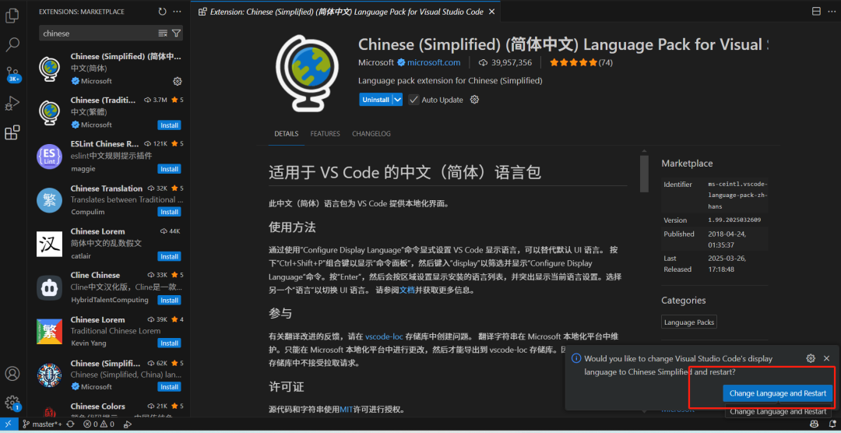841x433 pixels.
Task: Click the master branch indicator in status bar
Action: coord(42,424)
